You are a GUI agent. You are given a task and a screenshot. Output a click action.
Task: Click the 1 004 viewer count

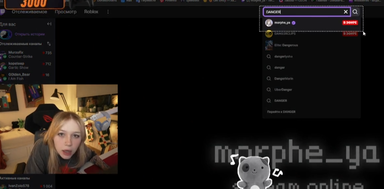(47, 186)
